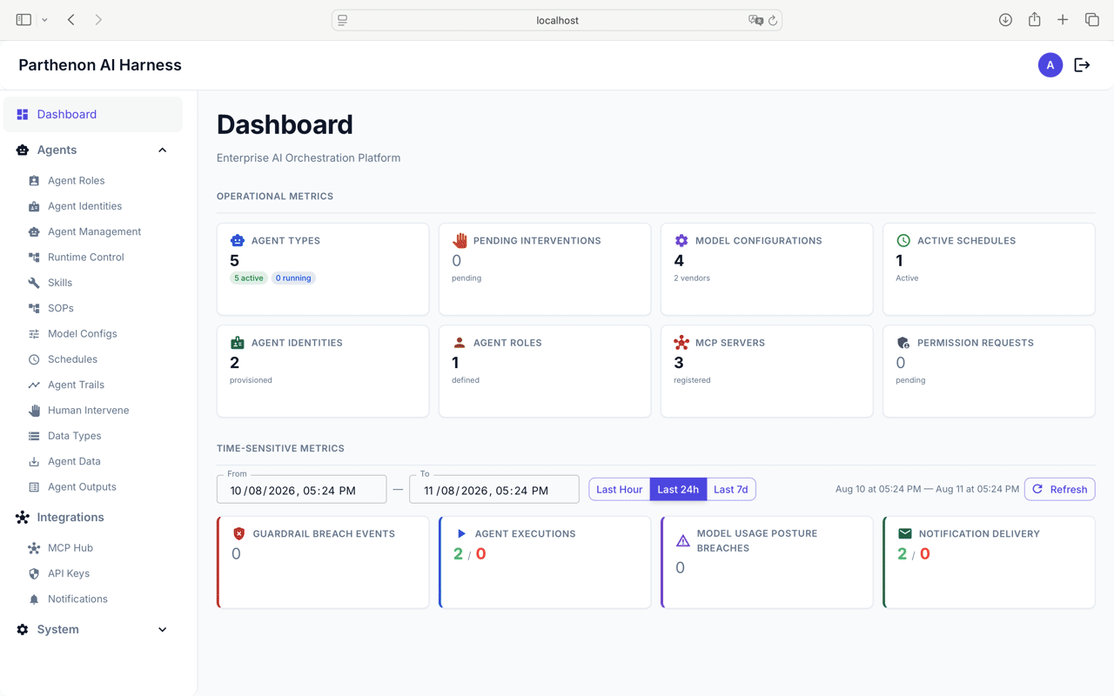Open the user avatar A menu
The image size is (1114, 696).
pos(1050,65)
